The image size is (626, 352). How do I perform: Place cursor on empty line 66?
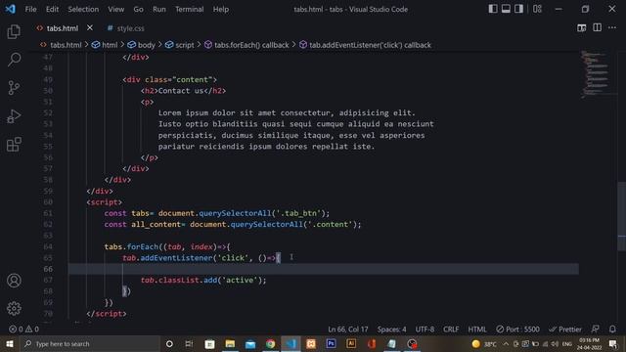(324, 269)
